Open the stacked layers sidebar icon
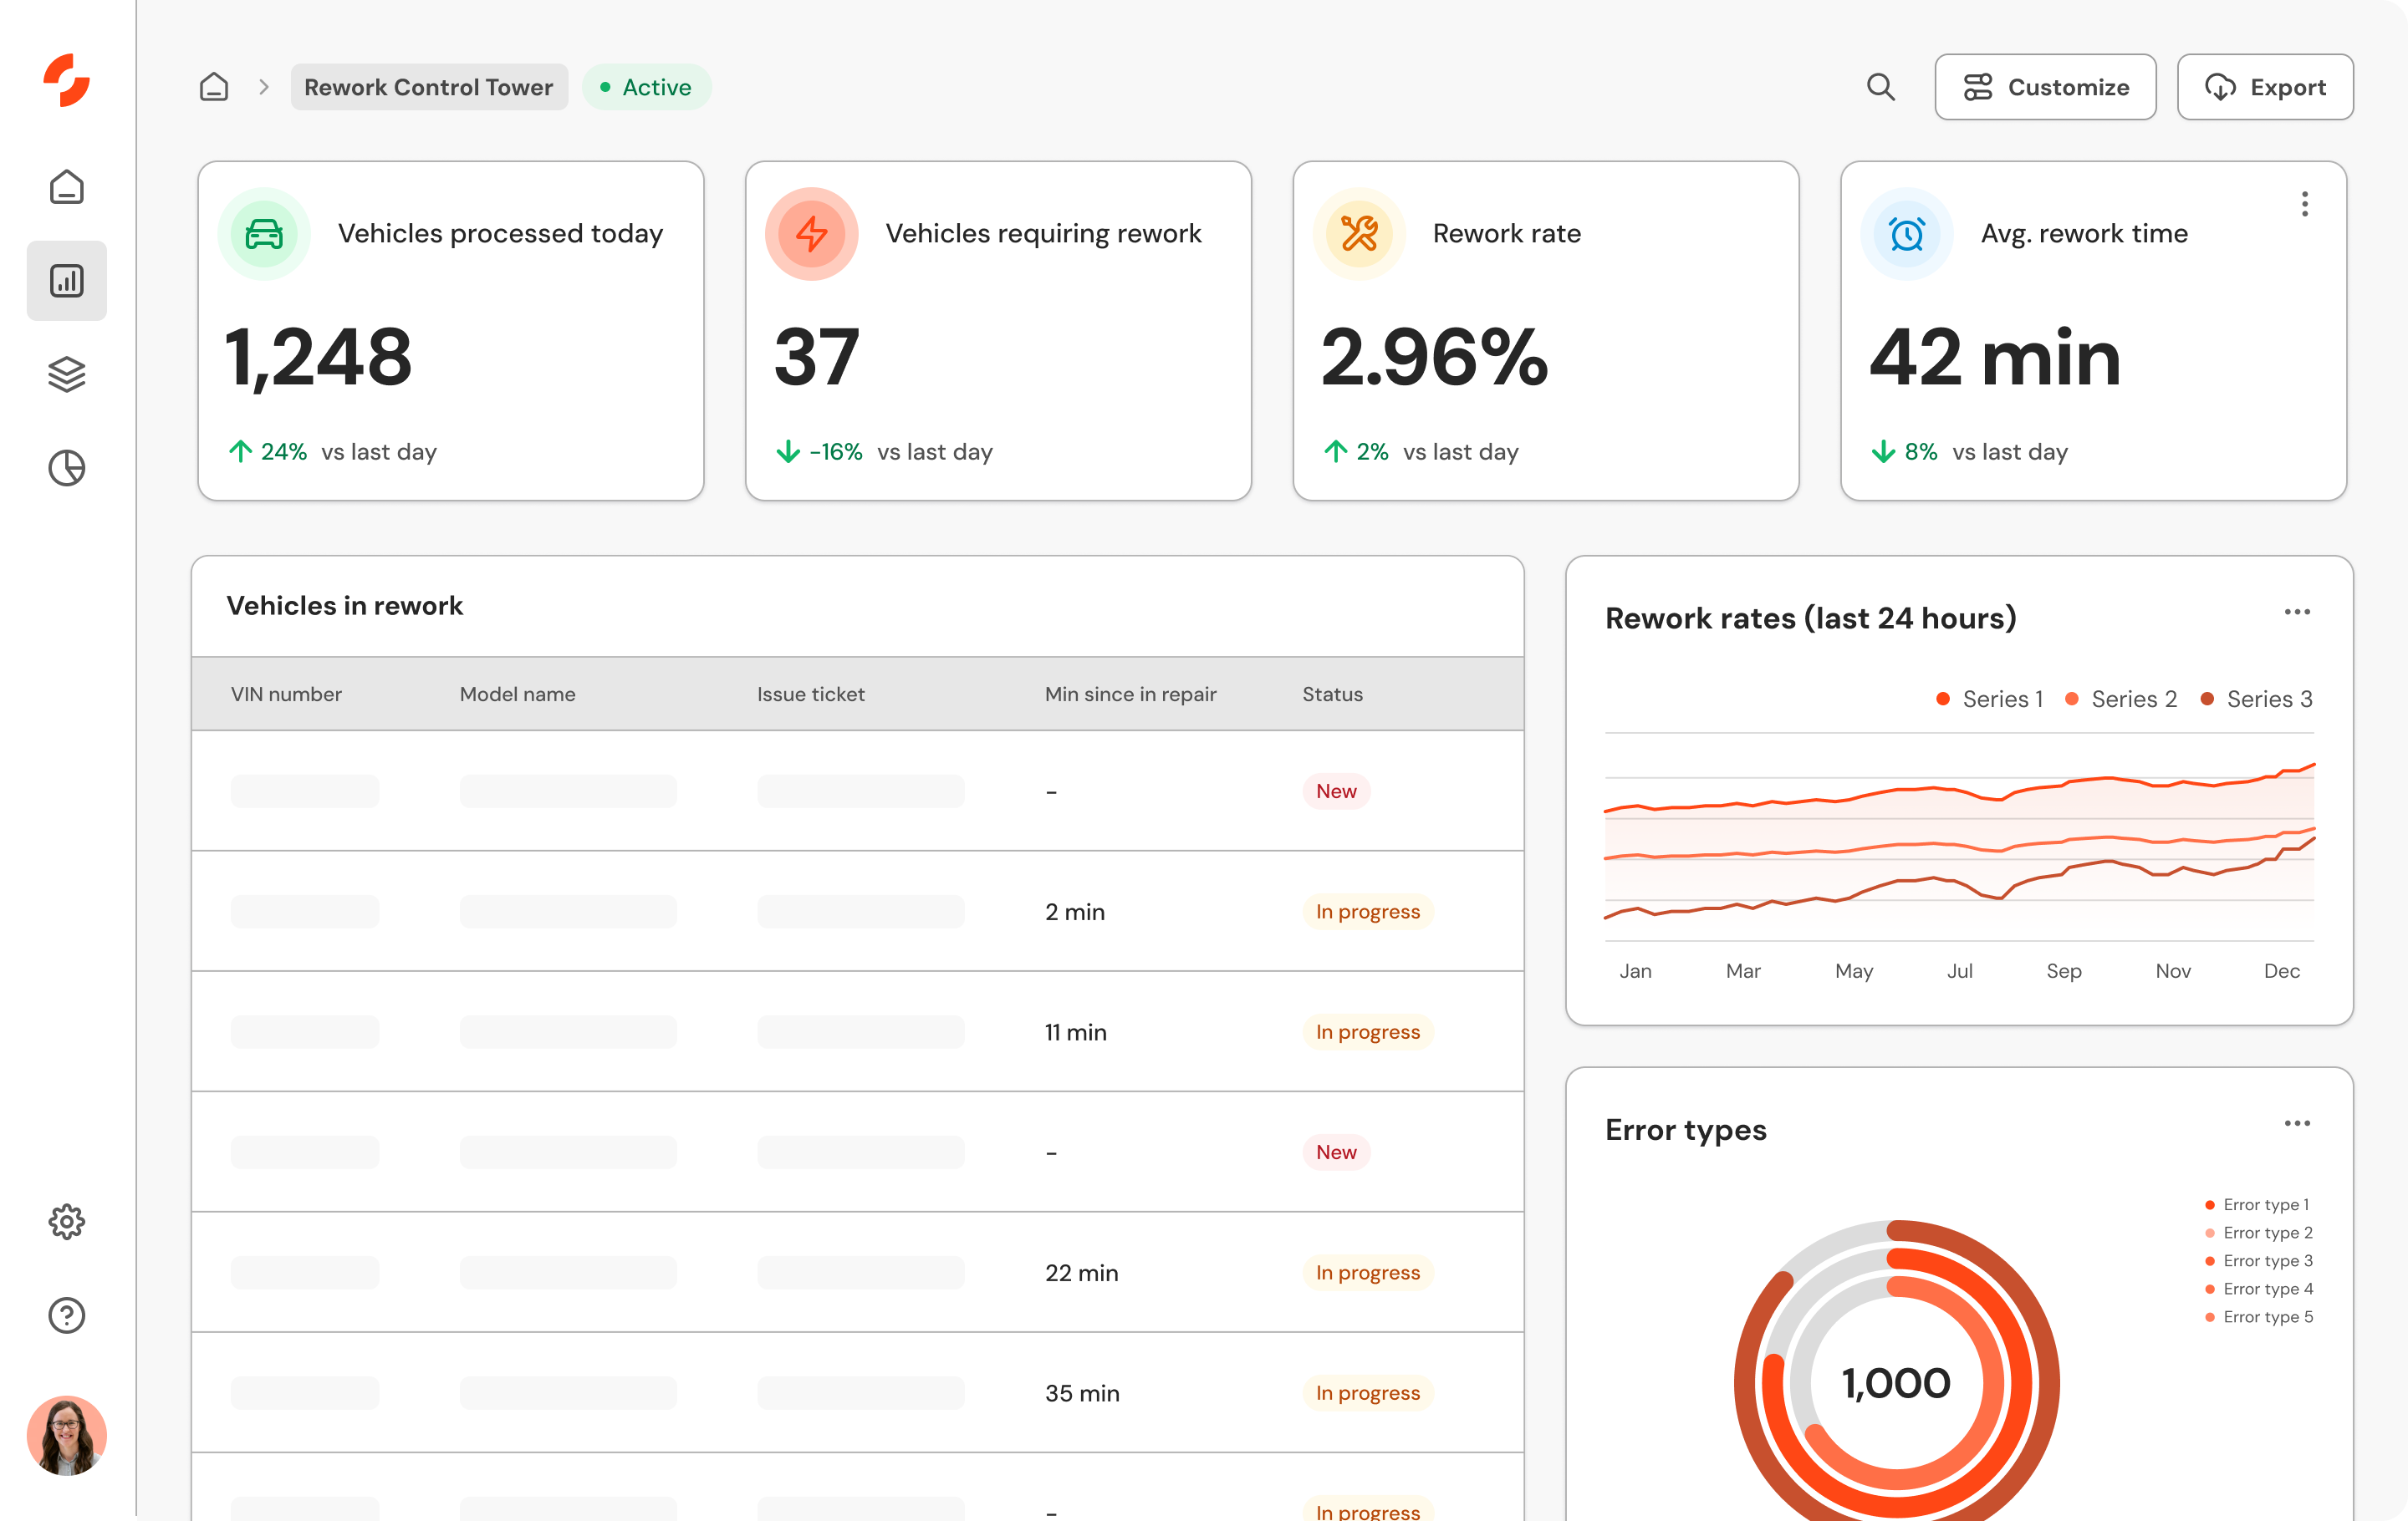 click(x=66, y=374)
